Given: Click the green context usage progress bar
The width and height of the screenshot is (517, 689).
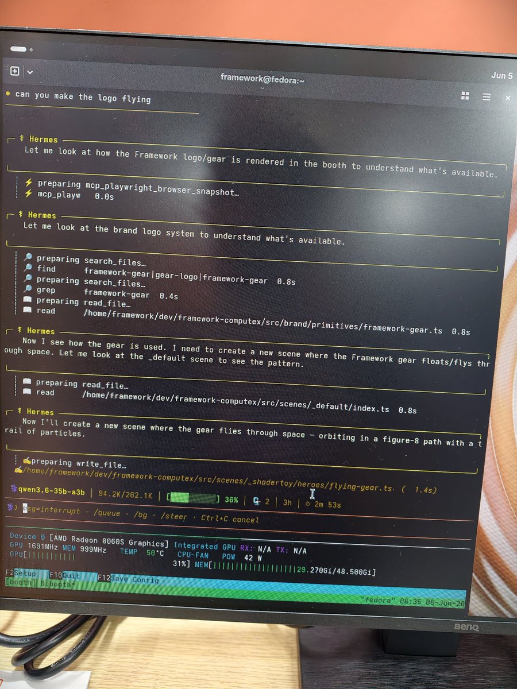Looking at the screenshot, I should coord(194,498).
